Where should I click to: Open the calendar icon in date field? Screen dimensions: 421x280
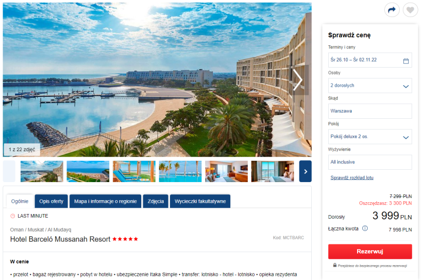coord(406,61)
